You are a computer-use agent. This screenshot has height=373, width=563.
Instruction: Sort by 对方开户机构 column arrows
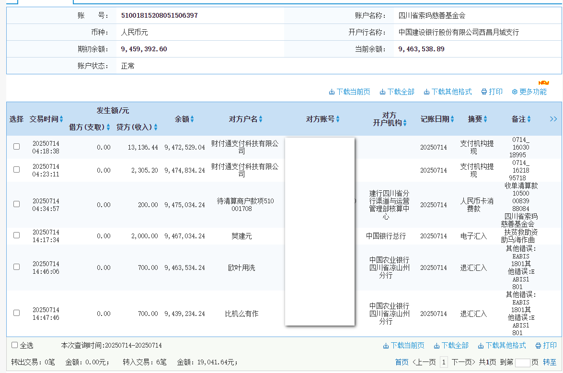[x=405, y=123]
